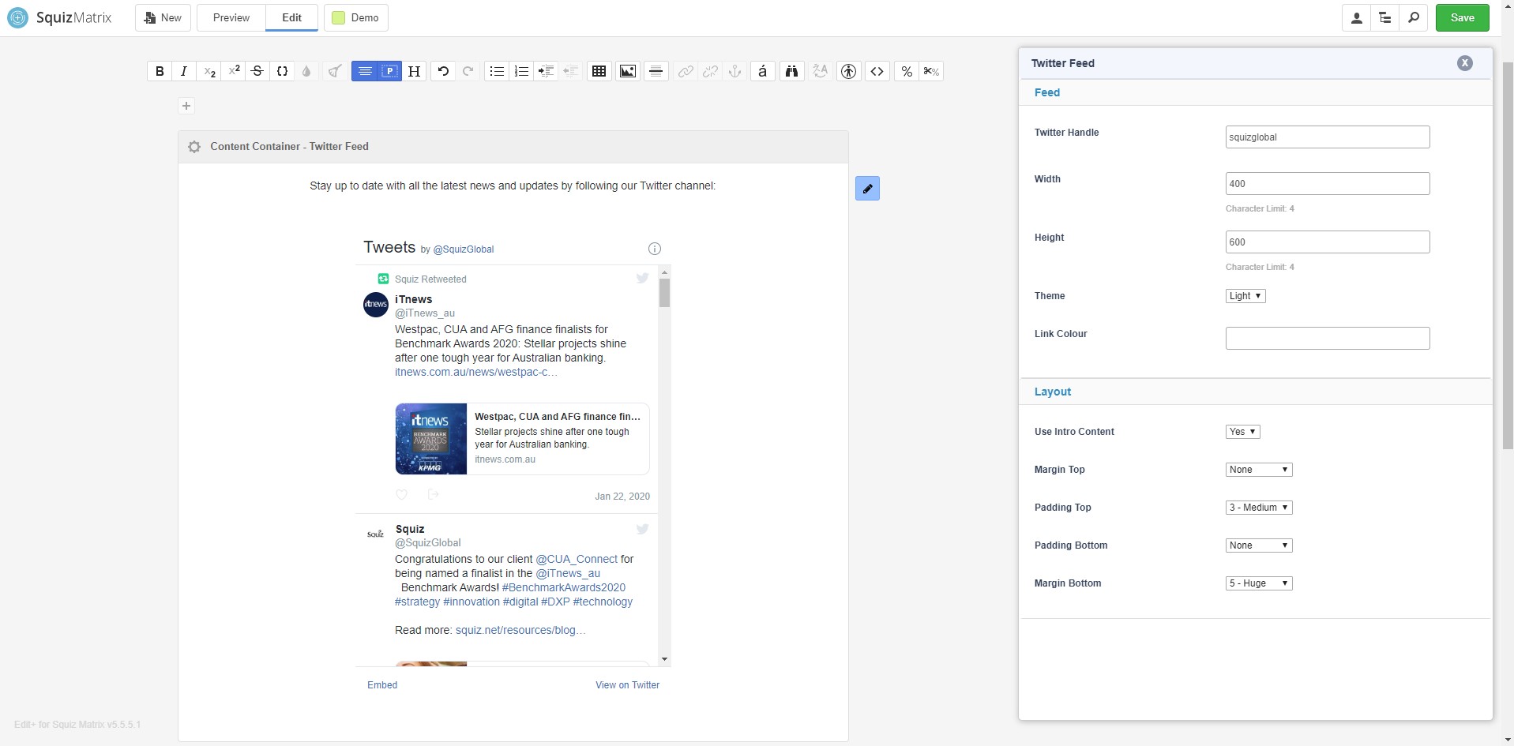Edit the Twitter Handle field

pos(1328,137)
